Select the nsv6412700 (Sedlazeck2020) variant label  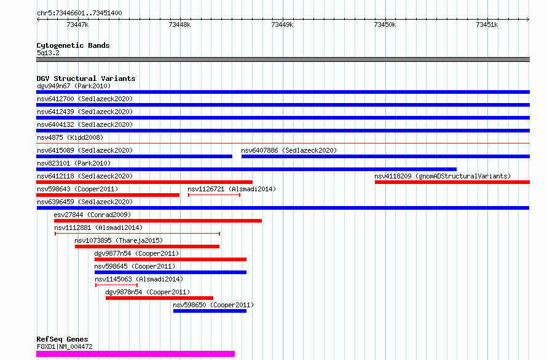[85, 99]
